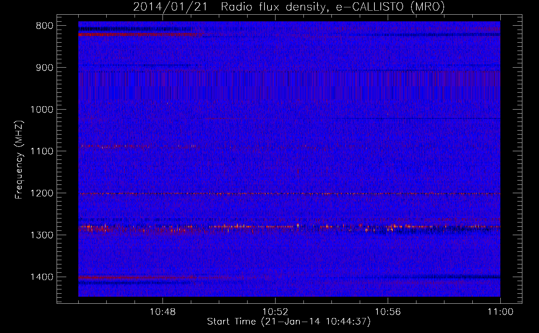Select the 1400 frequency tick label

[42, 277]
